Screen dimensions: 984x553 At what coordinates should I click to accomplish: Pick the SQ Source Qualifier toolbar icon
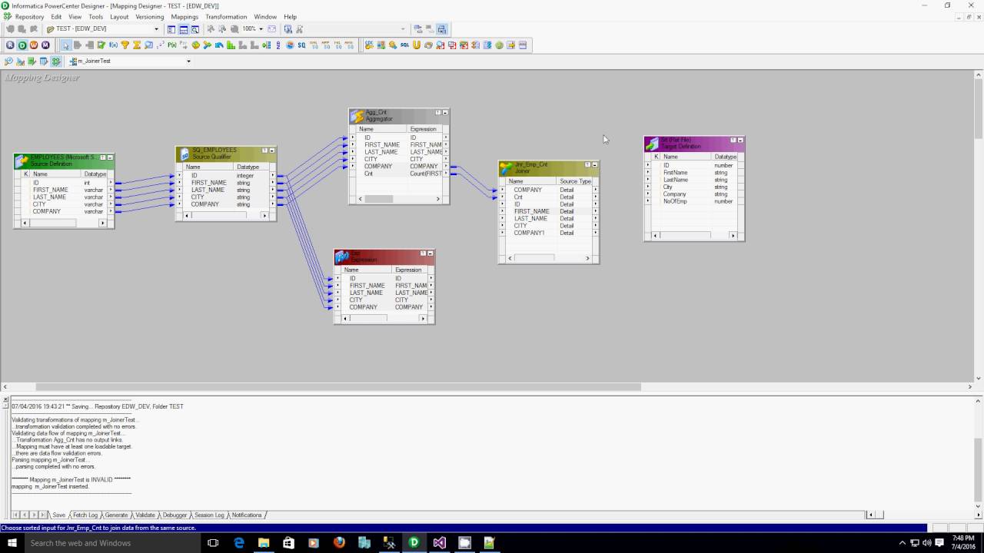301,45
